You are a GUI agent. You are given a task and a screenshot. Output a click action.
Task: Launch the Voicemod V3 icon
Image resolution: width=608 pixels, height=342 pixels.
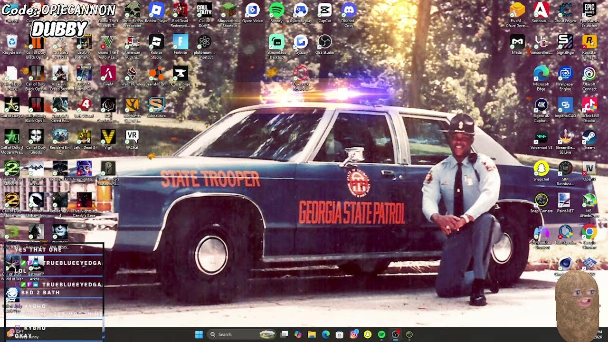[x=541, y=139]
